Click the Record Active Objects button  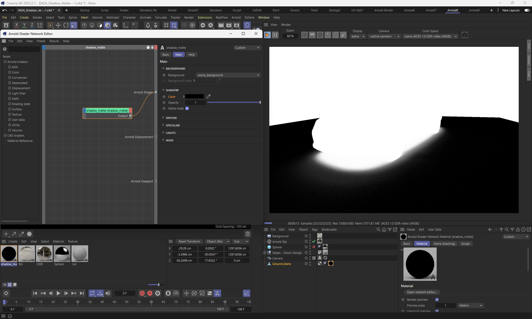(142, 293)
